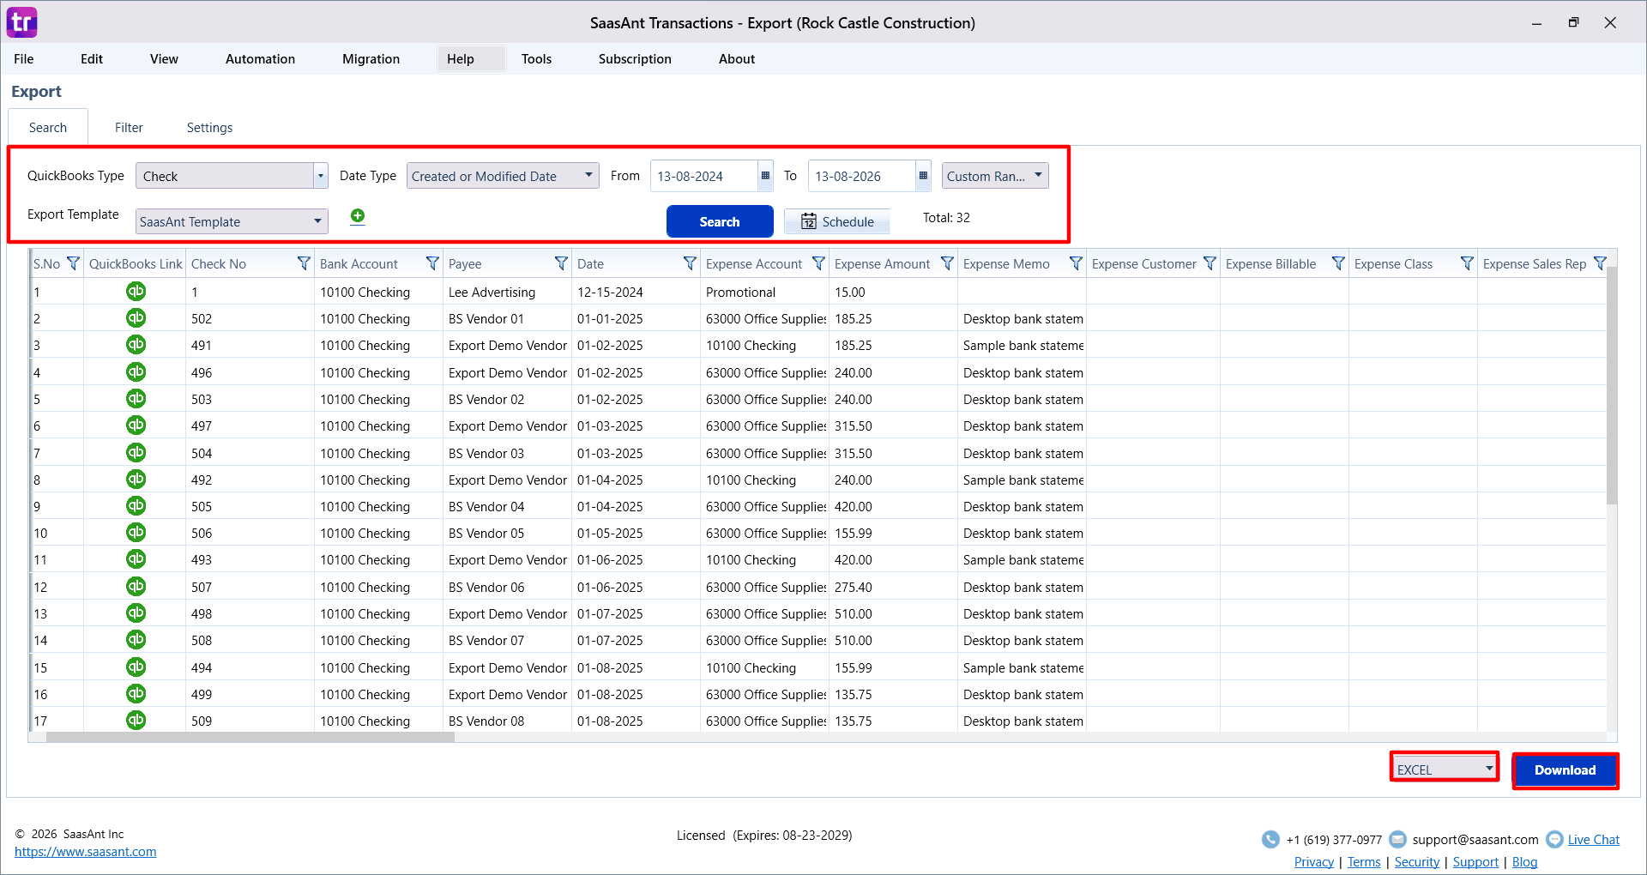The height and width of the screenshot is (875, 1647).
Task: Click the SaasAnt tr app logo
Action: coord(22,22)
